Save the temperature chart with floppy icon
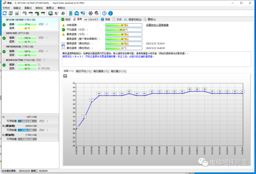Image resolution: width=256 pixels, height=174 pixels. 65,76
